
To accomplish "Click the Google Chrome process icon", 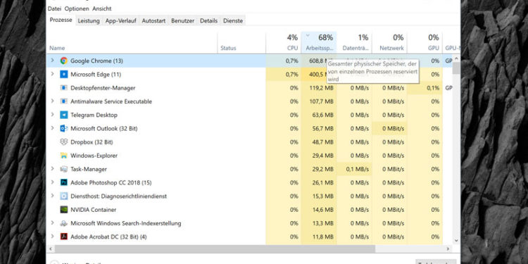I will click(63, 61).
